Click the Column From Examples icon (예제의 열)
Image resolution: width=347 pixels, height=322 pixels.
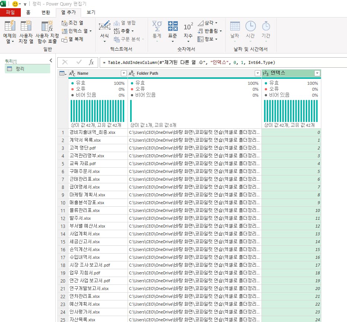tap(10, 26)
